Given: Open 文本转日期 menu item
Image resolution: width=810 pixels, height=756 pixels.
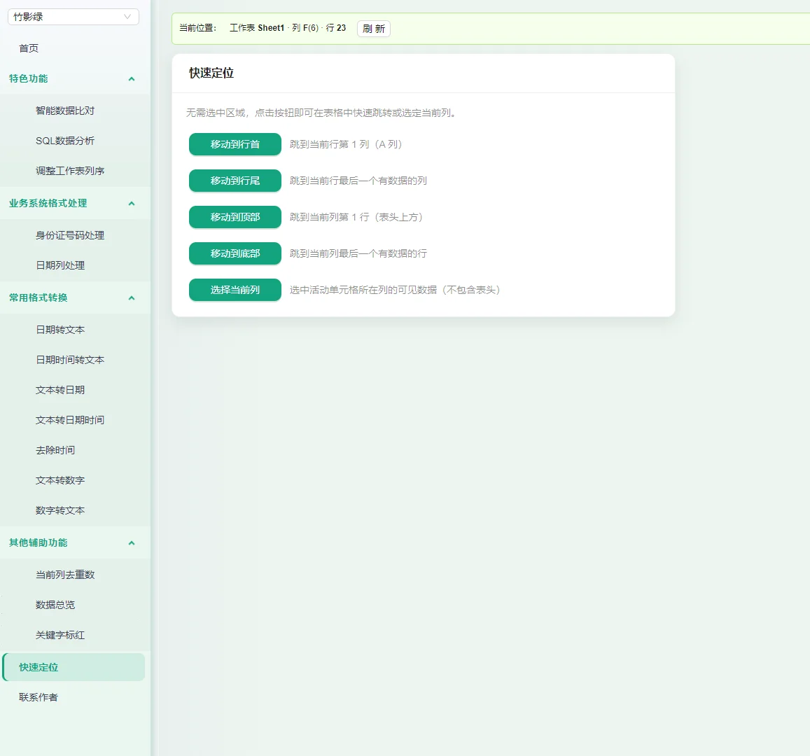Looking at the screenshot, I should click(60, 390).
